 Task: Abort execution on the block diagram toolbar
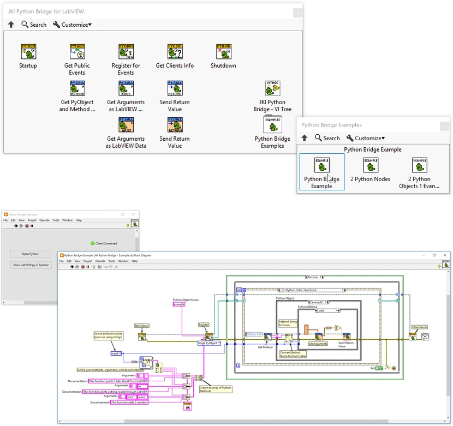click(x=82, y=267)
